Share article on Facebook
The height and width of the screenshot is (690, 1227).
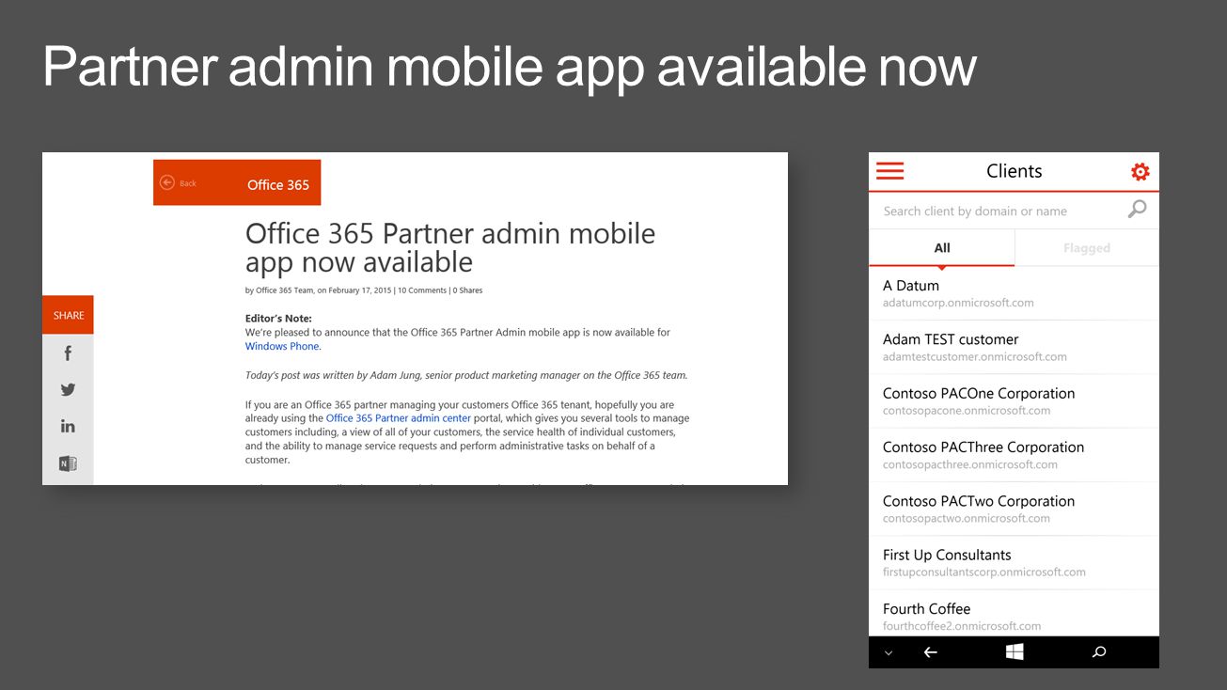[x=68, y=353]
